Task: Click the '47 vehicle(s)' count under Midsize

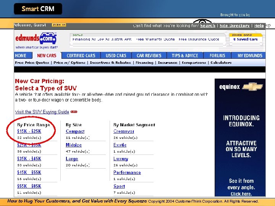Action: tap(78, 151)
